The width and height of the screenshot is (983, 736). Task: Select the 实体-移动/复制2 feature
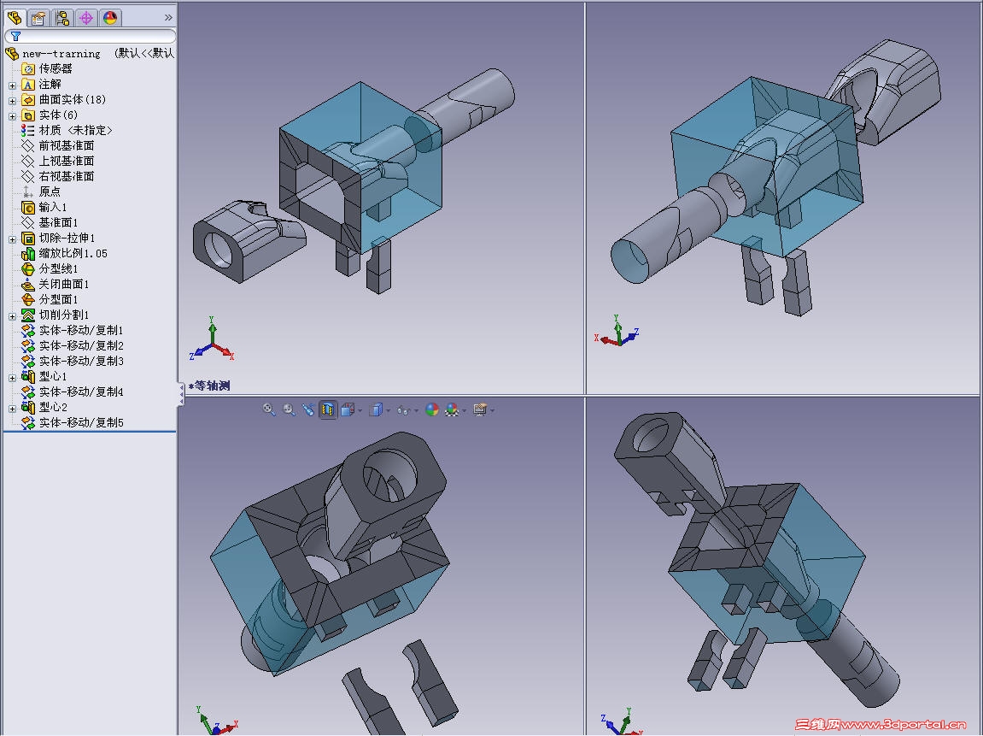(81, 345)
